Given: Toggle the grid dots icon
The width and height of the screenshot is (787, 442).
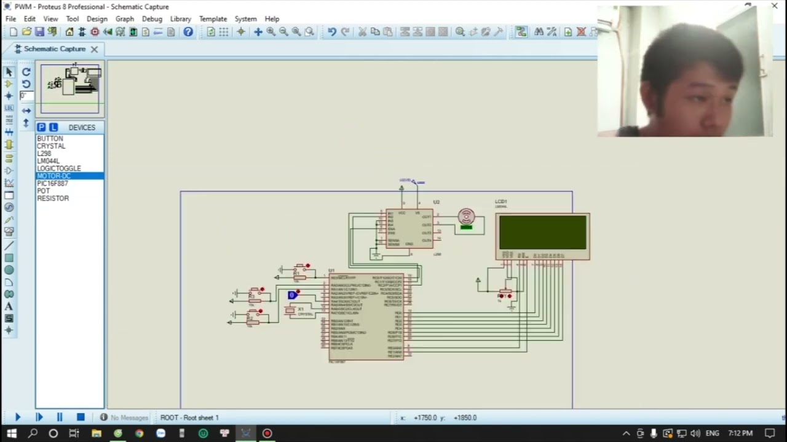Looking at the screenshot, I should 224,32.
